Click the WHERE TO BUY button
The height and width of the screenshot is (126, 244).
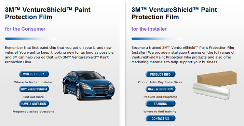[x=34, y=74]
